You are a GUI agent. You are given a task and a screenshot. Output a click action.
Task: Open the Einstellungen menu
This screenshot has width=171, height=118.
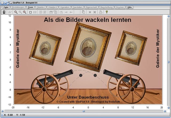18,7
